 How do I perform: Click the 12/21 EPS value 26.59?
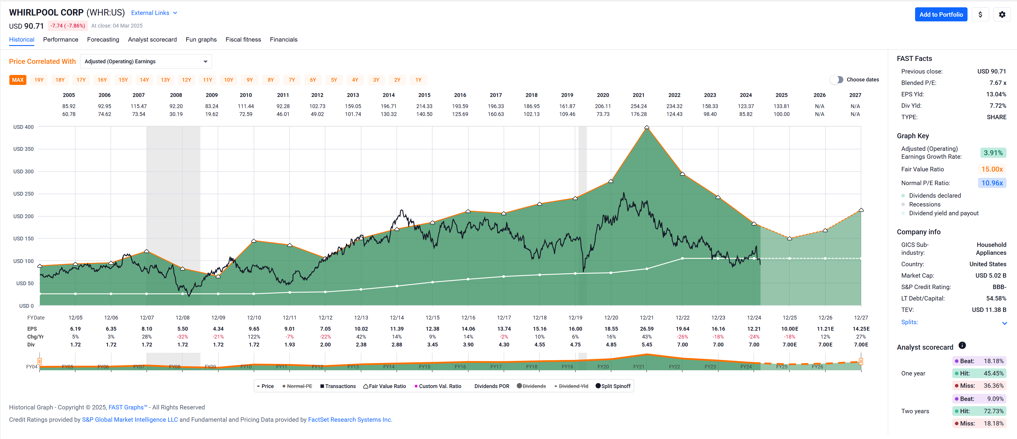[647, 329]
